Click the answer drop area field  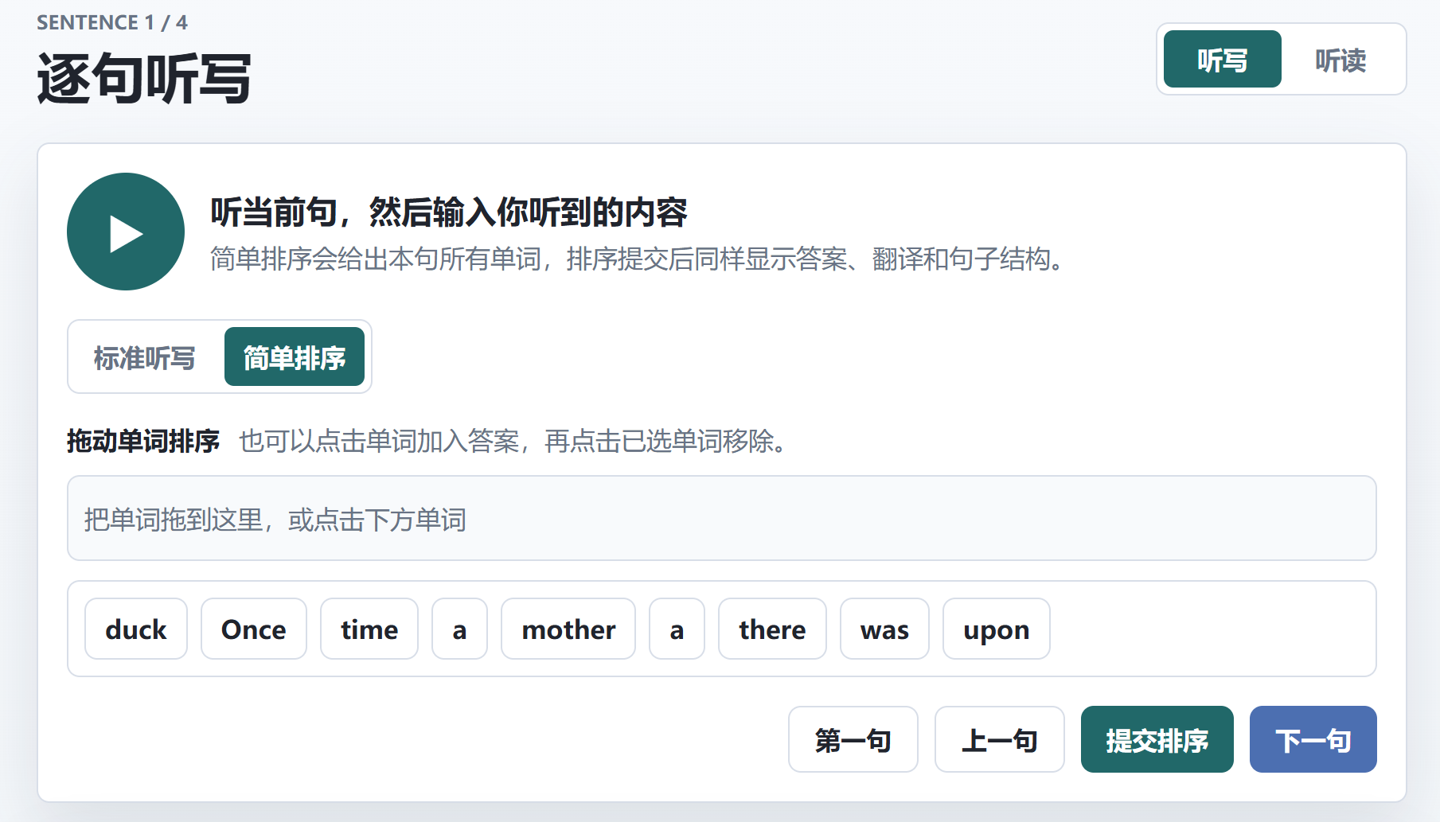click(x=722, y=518)
